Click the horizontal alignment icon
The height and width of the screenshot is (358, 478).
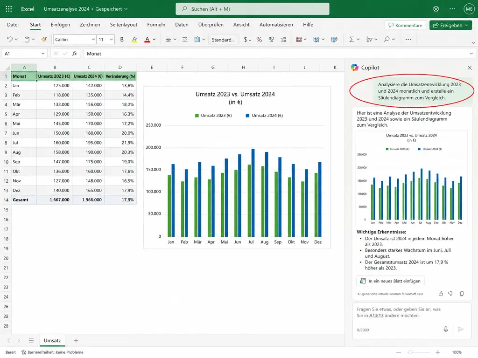[x=168, y=39]
